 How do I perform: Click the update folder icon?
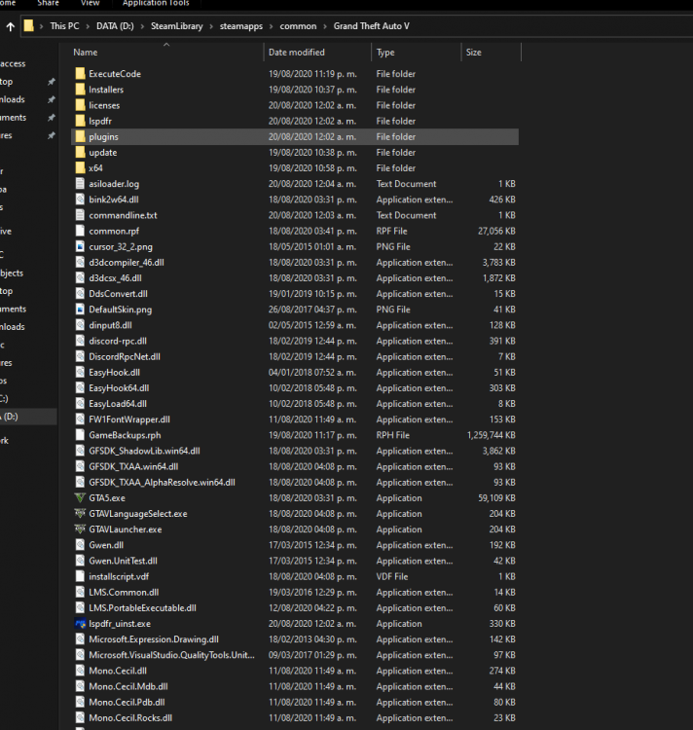[x=80, y=152]
